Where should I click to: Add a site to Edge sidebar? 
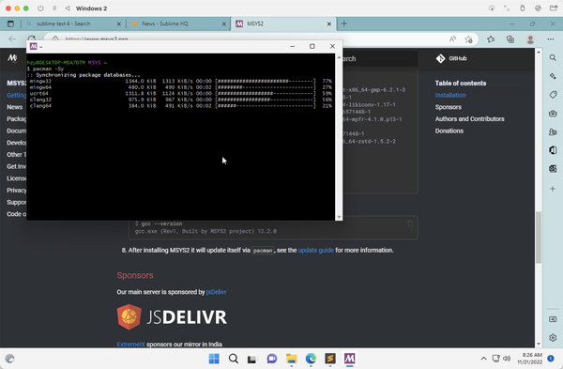pyautogui.click(x=553, y=189)
